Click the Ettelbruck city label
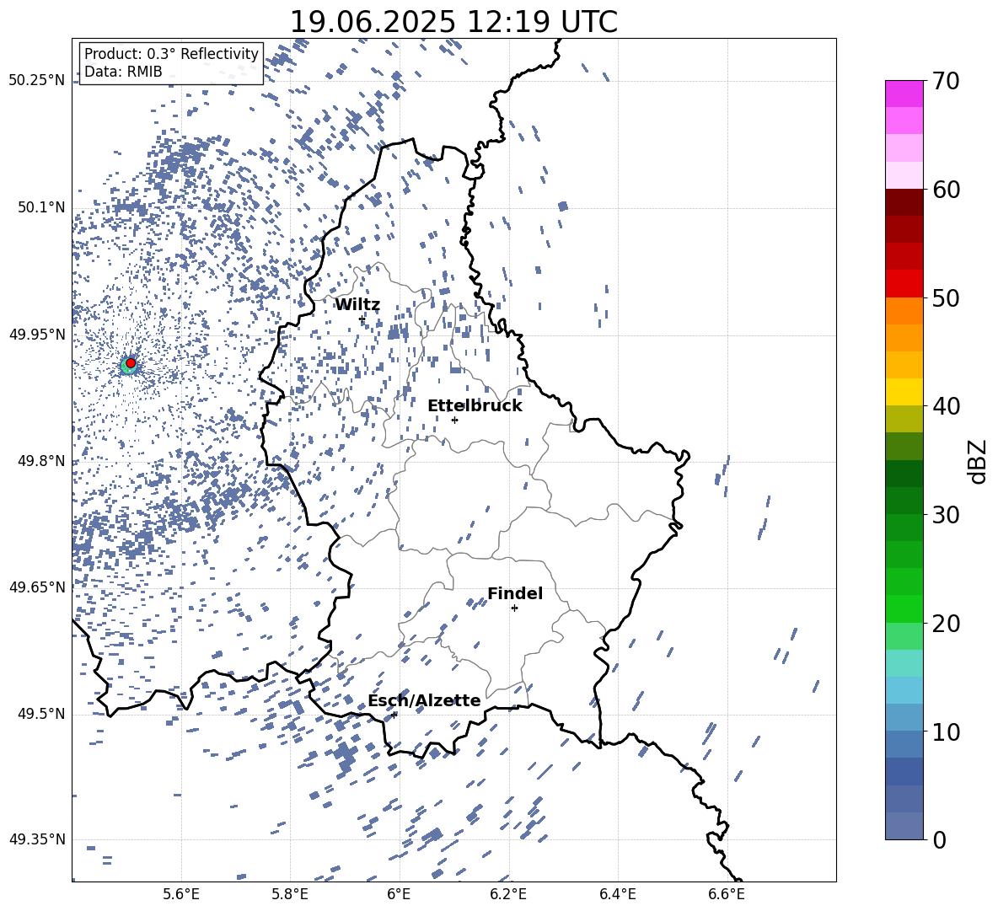998x911 pixels. point(475,406)
